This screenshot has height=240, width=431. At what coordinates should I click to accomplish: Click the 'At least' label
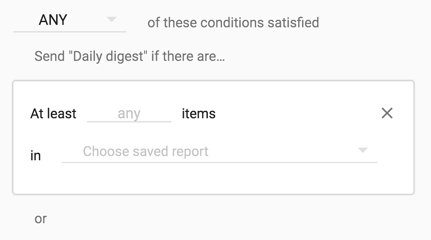[x=53, y=113]
